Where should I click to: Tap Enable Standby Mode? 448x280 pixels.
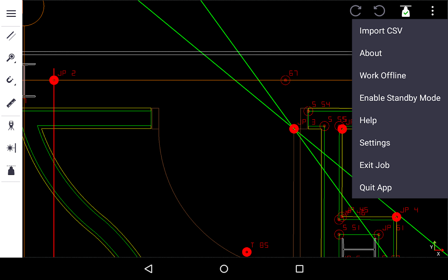[x=400, y=98]
